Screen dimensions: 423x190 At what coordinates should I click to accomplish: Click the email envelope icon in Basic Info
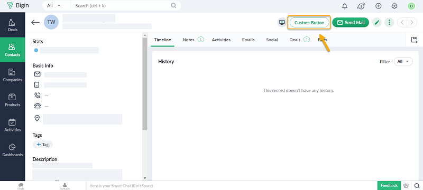37,74
